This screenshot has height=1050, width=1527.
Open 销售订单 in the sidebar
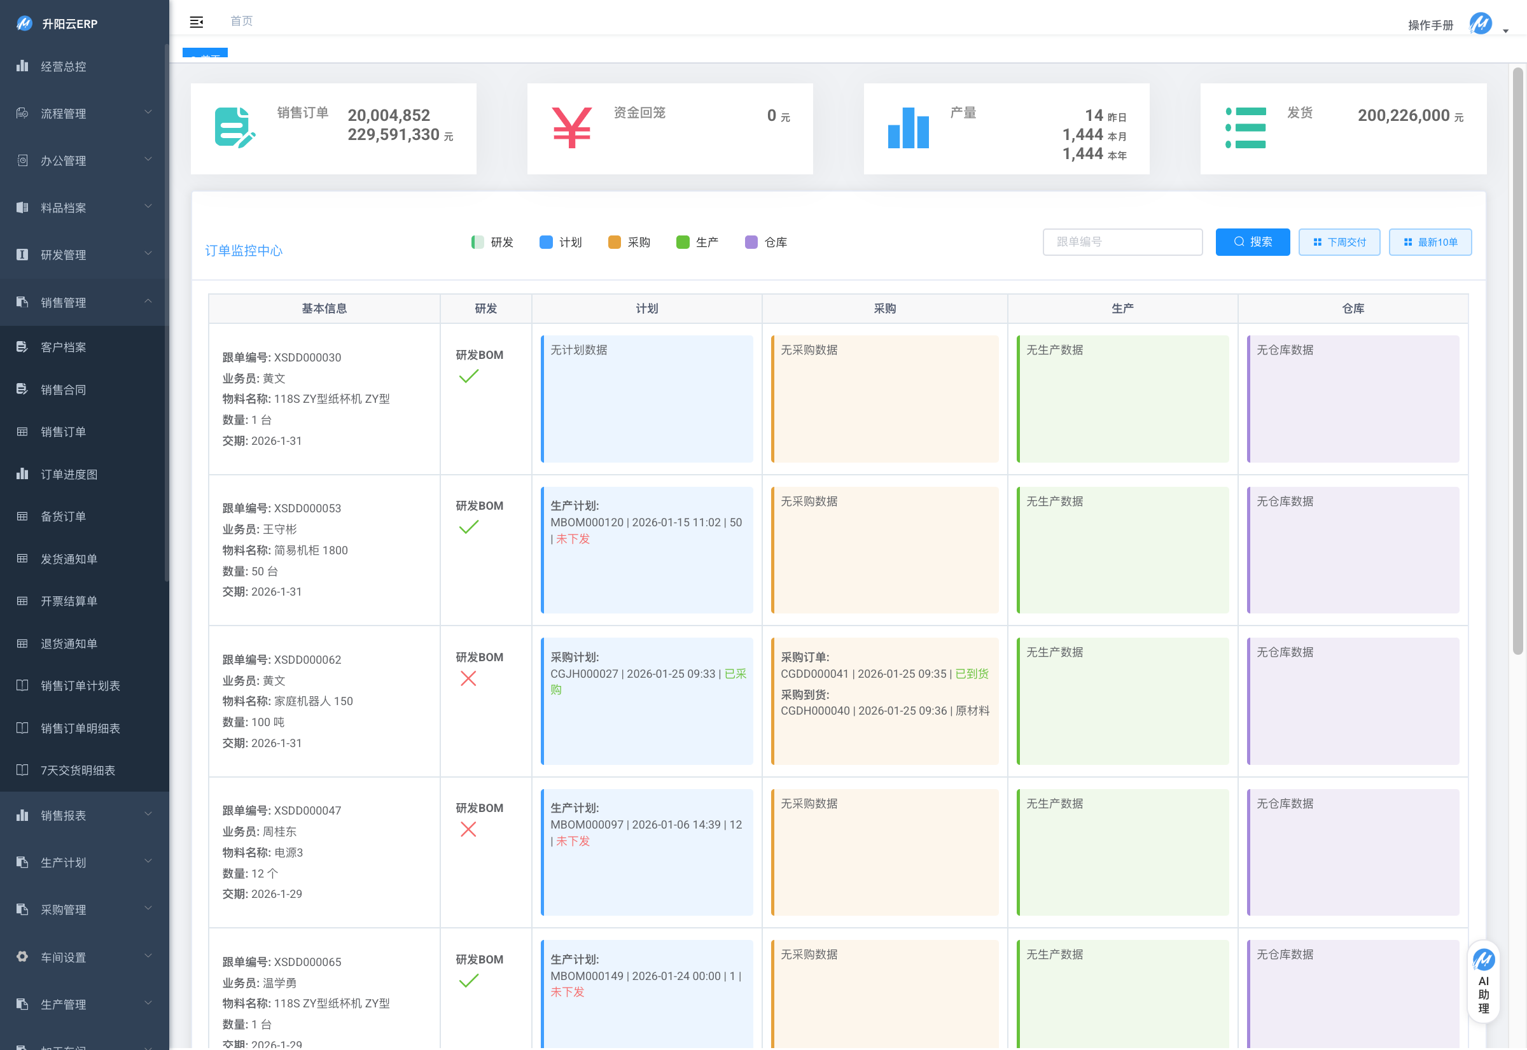pyautogui.click(x=63, y=431)
